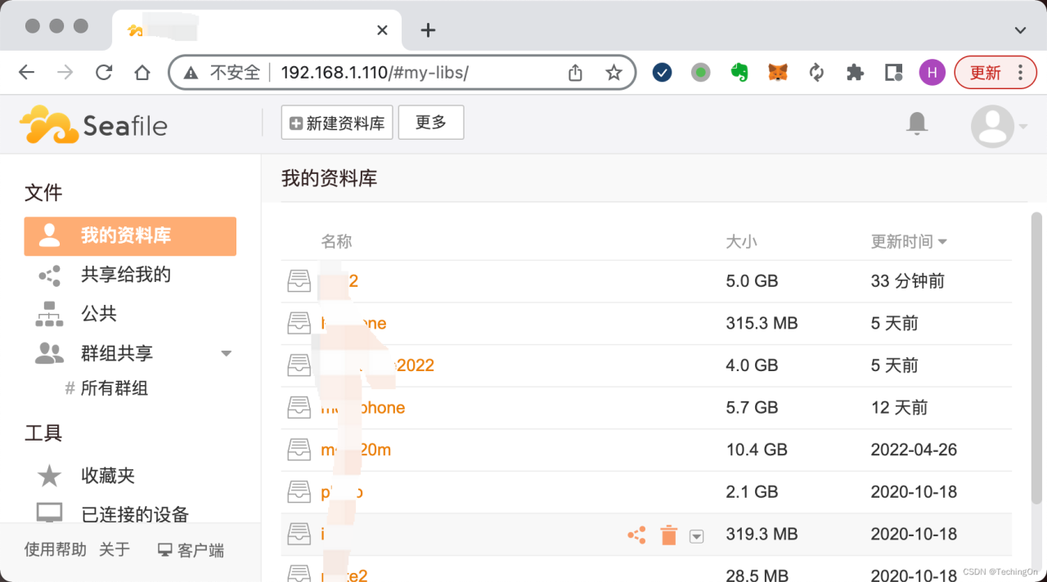Open the notifications bell icon
1047x582 pixels.
[917, 123]
